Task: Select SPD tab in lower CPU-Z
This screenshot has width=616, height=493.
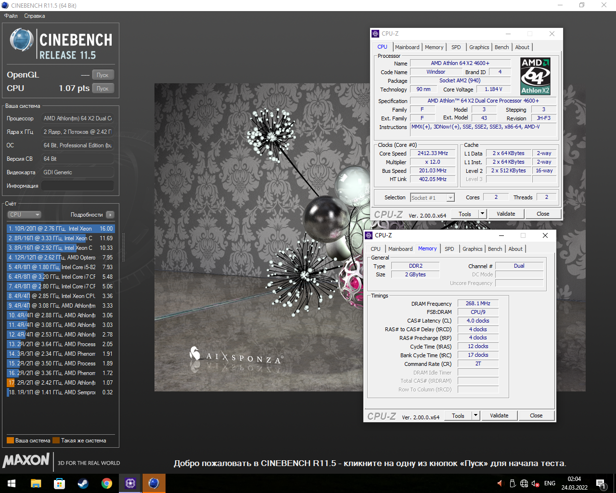Action: (x=449, y=249)
